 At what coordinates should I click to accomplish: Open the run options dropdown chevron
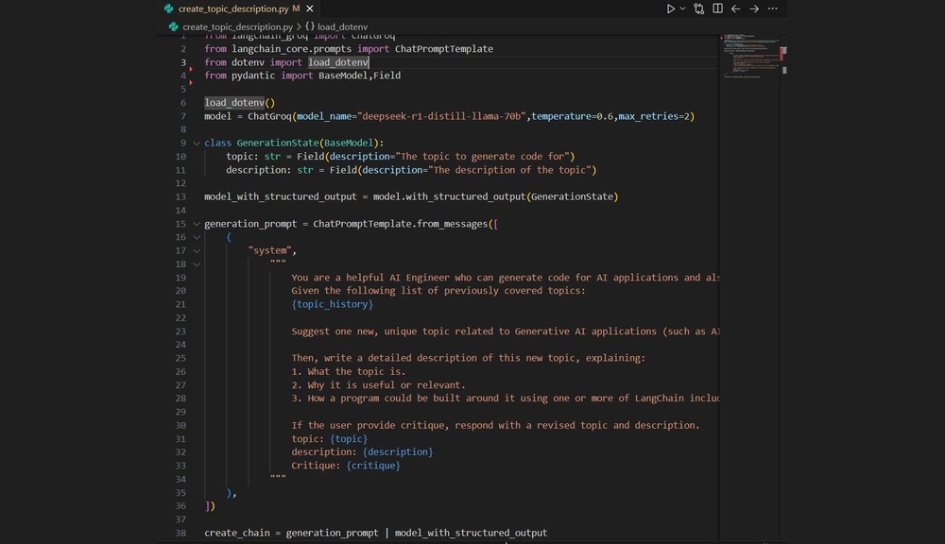[683, 8]
